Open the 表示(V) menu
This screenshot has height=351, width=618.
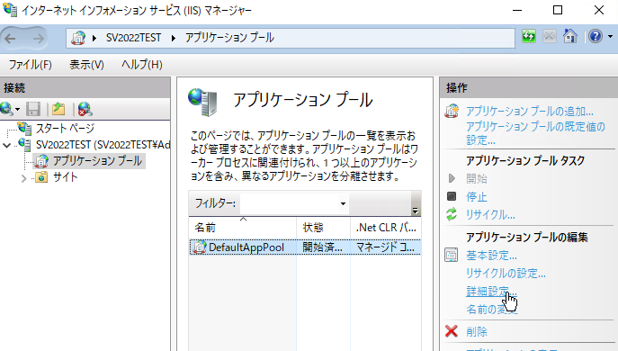tap(86, 65)
